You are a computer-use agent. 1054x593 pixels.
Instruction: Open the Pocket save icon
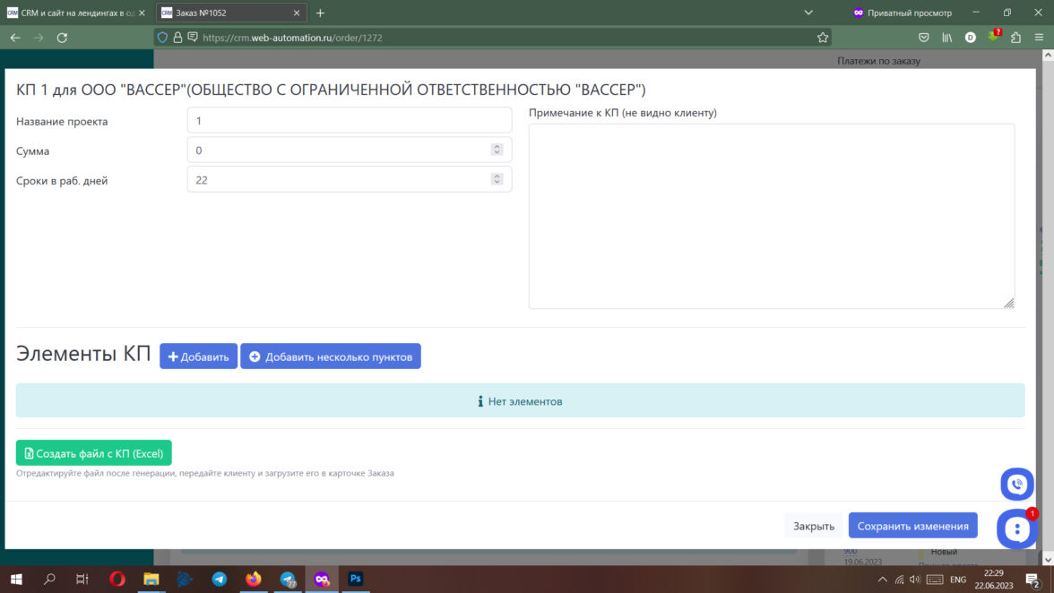pyautogui.click(x=923, y=38)
